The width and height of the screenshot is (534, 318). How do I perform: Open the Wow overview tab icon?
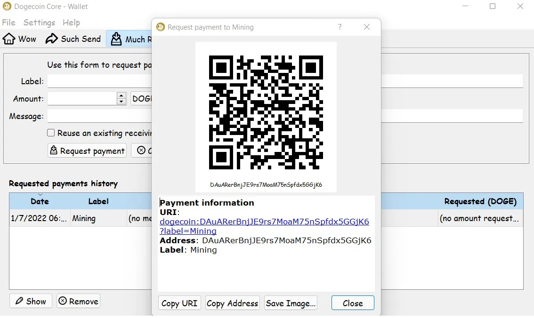tap(8, 39)
